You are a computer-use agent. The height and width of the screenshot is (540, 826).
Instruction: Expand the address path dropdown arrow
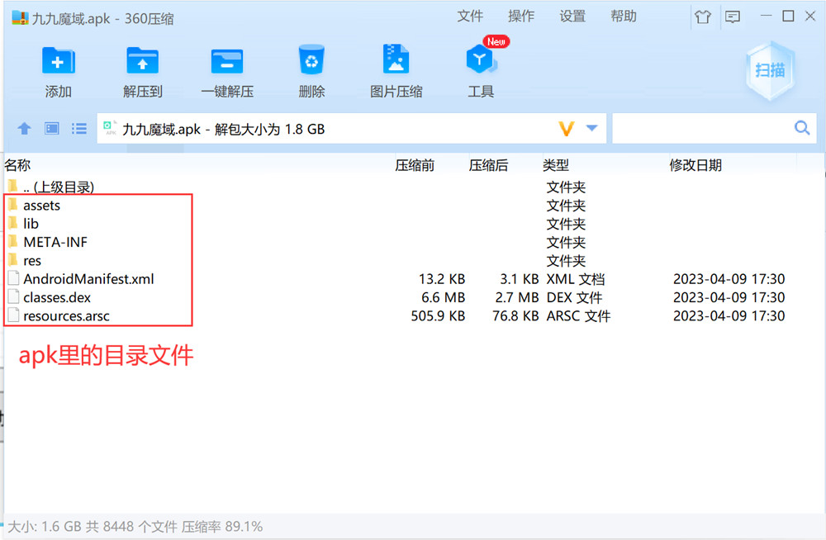click(x=591, y=129)
